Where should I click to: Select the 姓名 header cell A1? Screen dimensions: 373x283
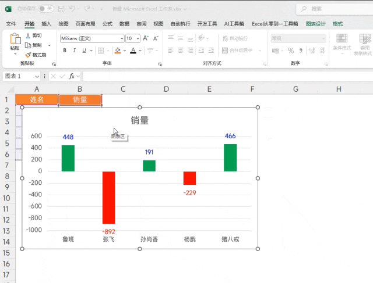pos(37,99)
